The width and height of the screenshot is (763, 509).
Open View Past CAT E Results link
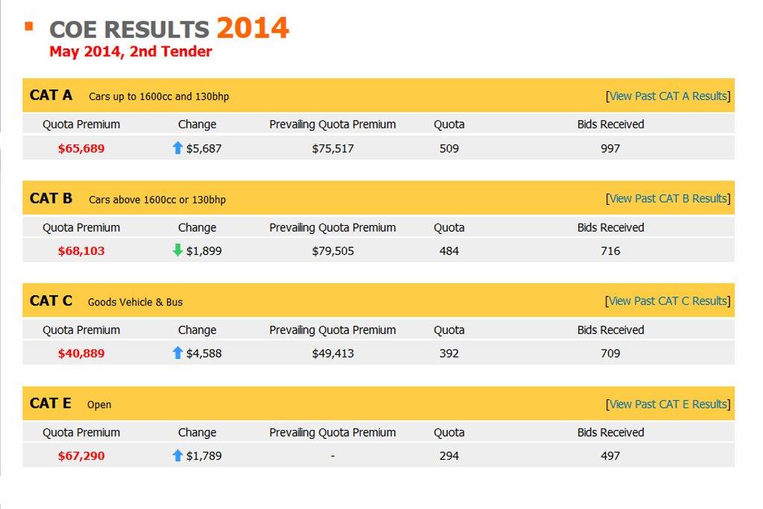click(668, 404)
